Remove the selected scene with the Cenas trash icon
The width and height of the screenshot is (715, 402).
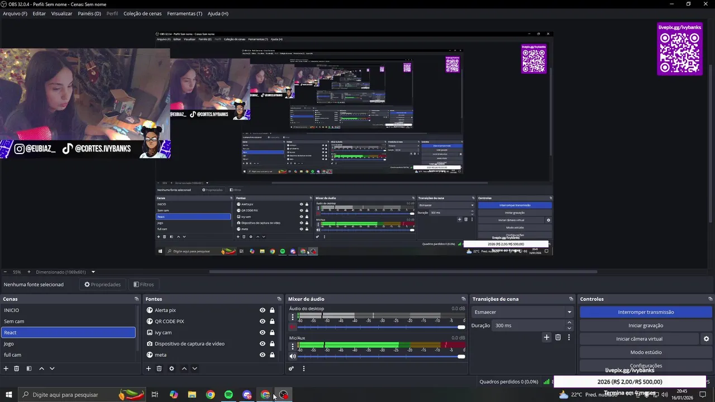point(17,368)
